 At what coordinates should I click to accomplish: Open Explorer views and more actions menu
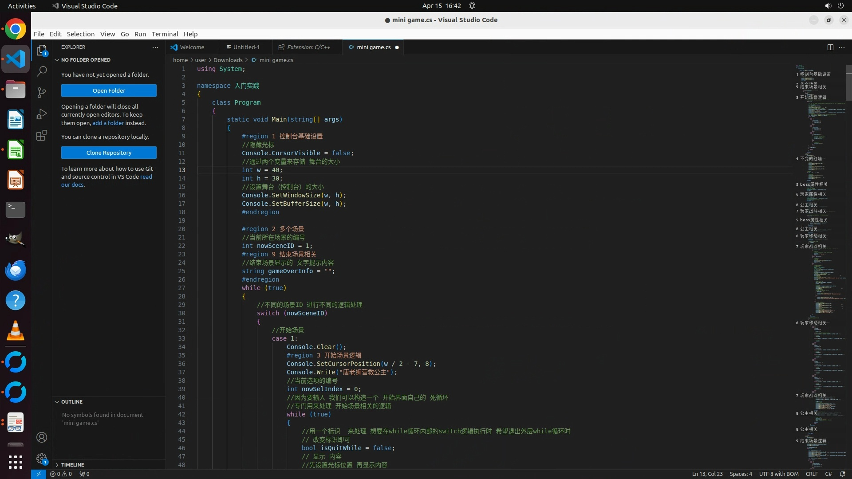point(155,47)
